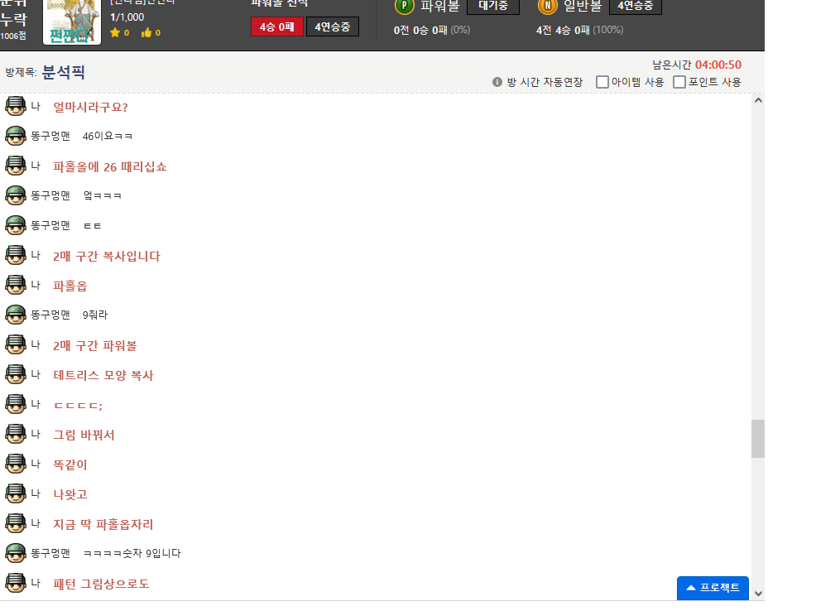Viewport: 816px width, 611px height.
Task: Click the 4연승중 button beside 4승 0패
Action: coord(333,27)
